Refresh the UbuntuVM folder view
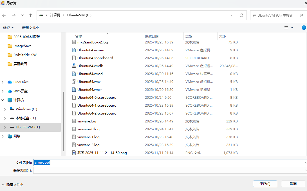Screen dimensions: 307x191 point(241,15)
